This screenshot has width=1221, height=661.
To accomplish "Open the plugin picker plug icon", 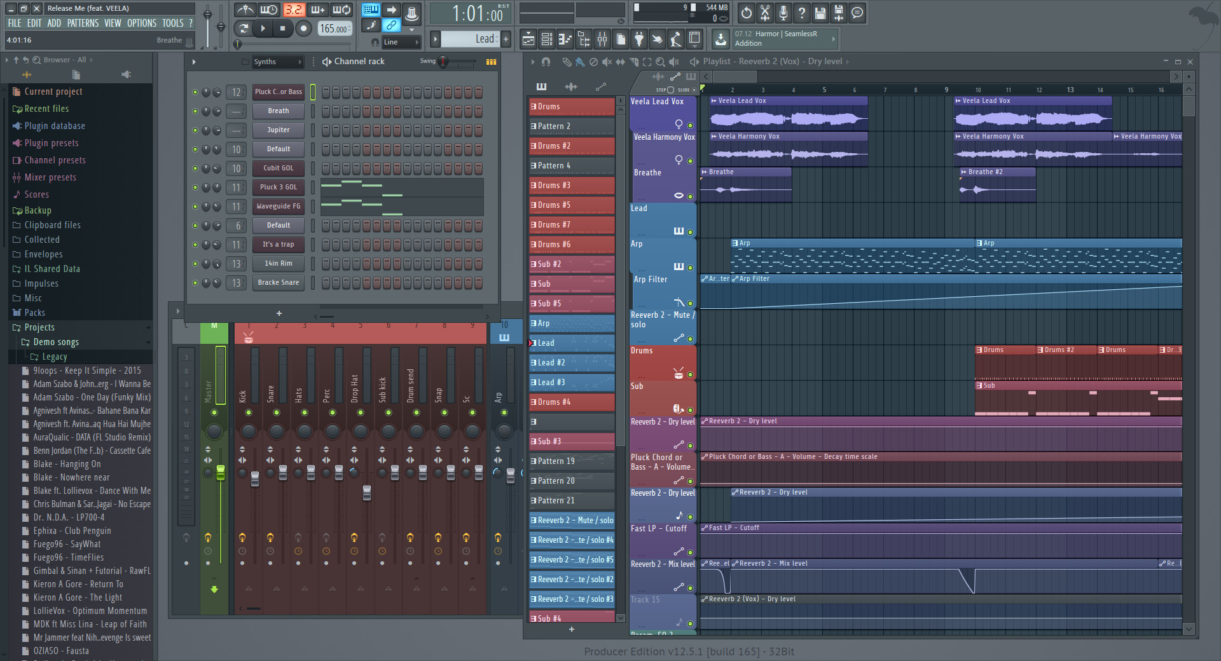I will pos(639,39).
